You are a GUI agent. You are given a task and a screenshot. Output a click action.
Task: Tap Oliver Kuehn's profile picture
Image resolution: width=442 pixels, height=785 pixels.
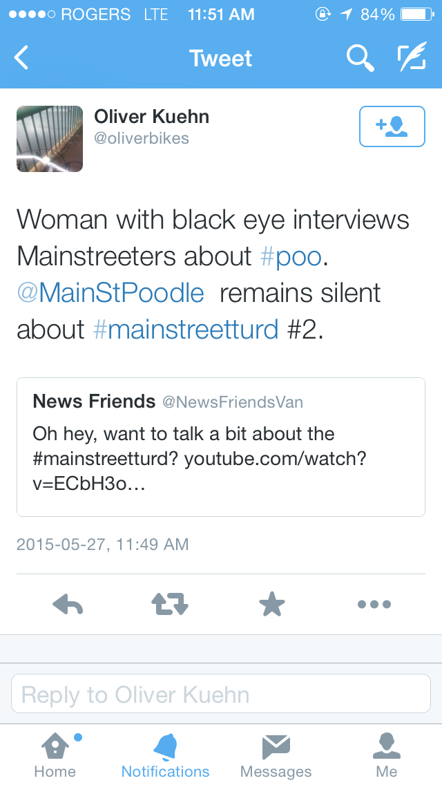coord(50,139)
